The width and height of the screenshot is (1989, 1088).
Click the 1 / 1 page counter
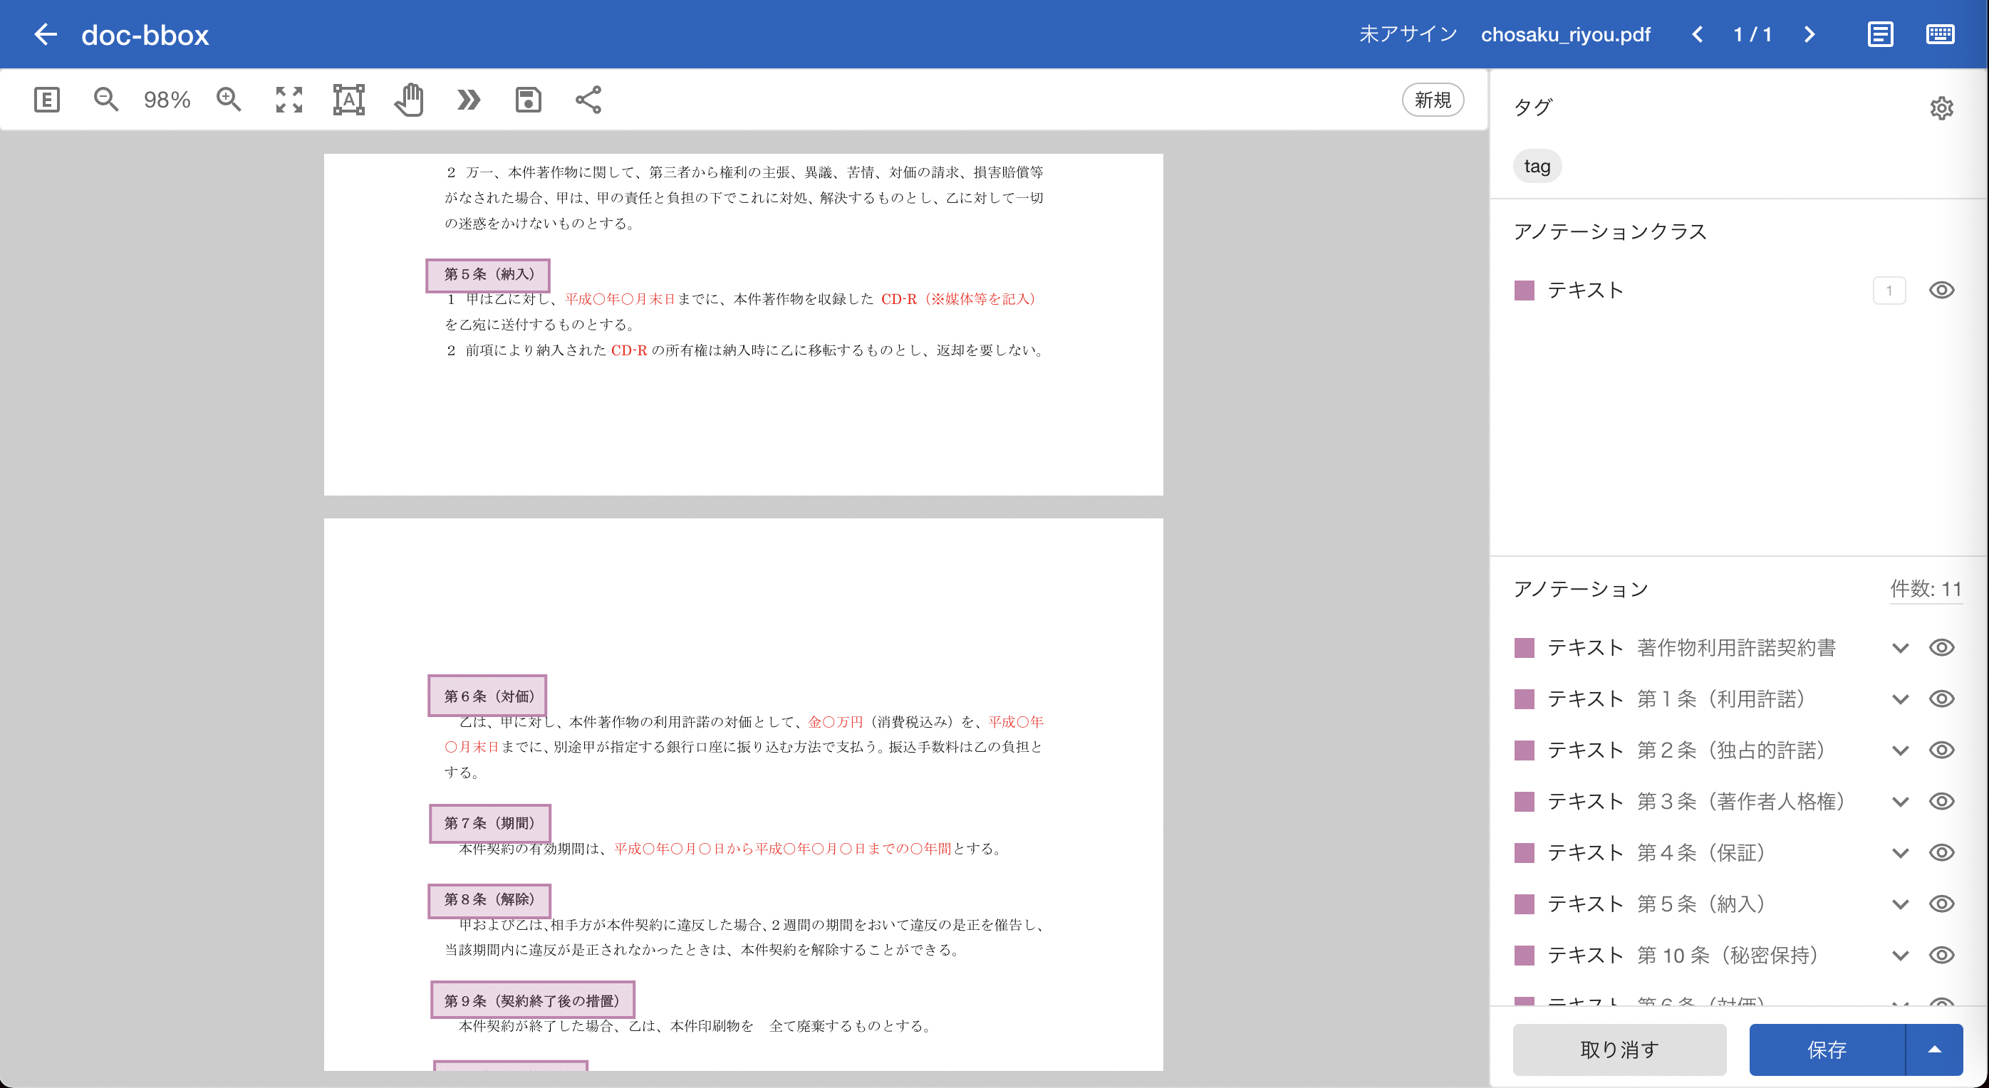[1752, 34]
